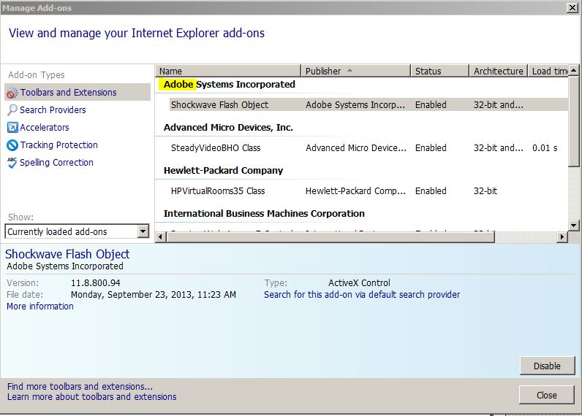
Task: Open Find more toolbars and extensions link
Action: (80, 386)
